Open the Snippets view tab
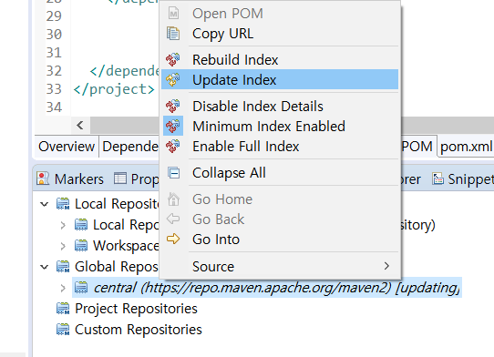This screenshot has height=357, width=494. point(463,178)
